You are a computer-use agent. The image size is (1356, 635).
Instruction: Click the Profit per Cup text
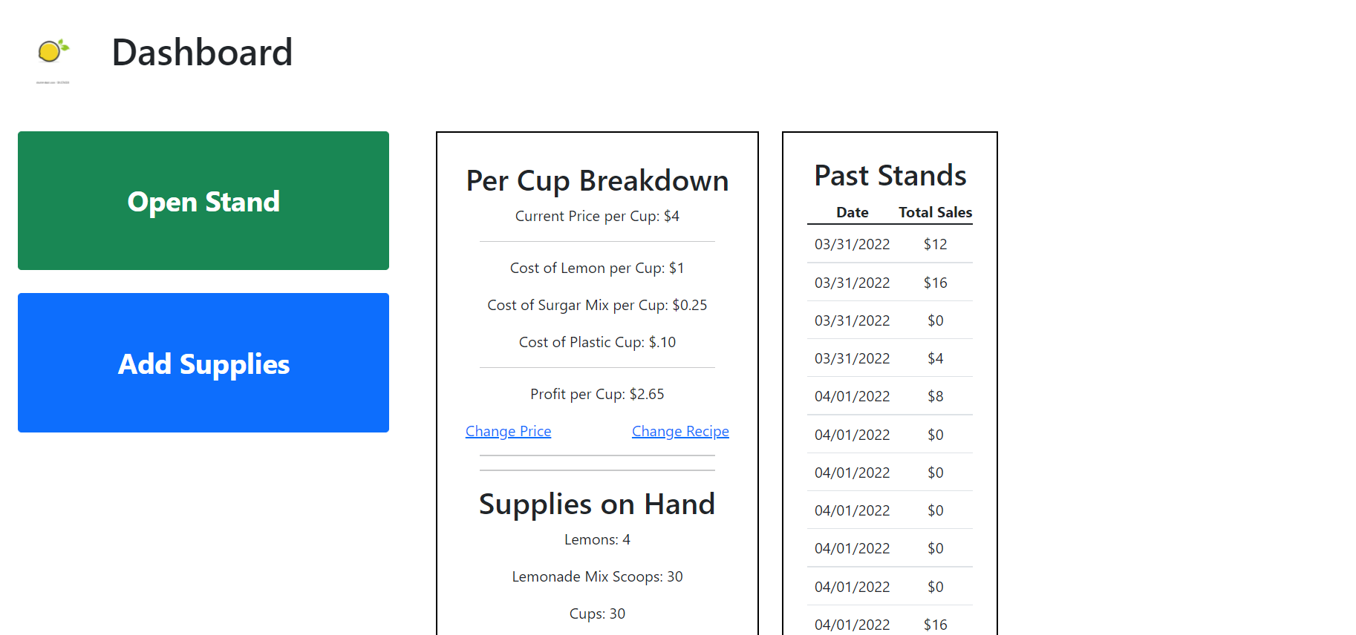tap(597, 394)
